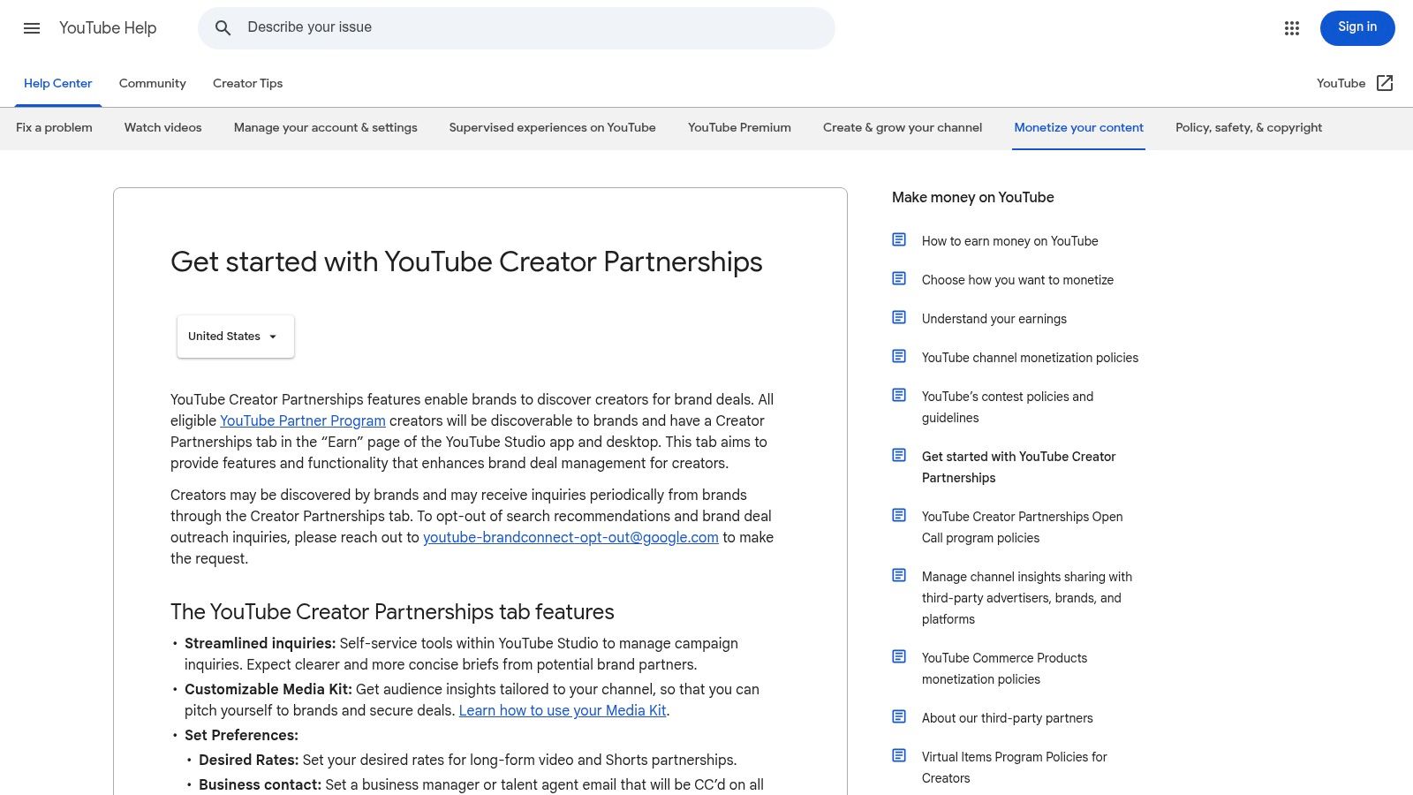The image size is (1413, 795).
Task: Open About our third-party partners article
Action: tap(1008, 718)
